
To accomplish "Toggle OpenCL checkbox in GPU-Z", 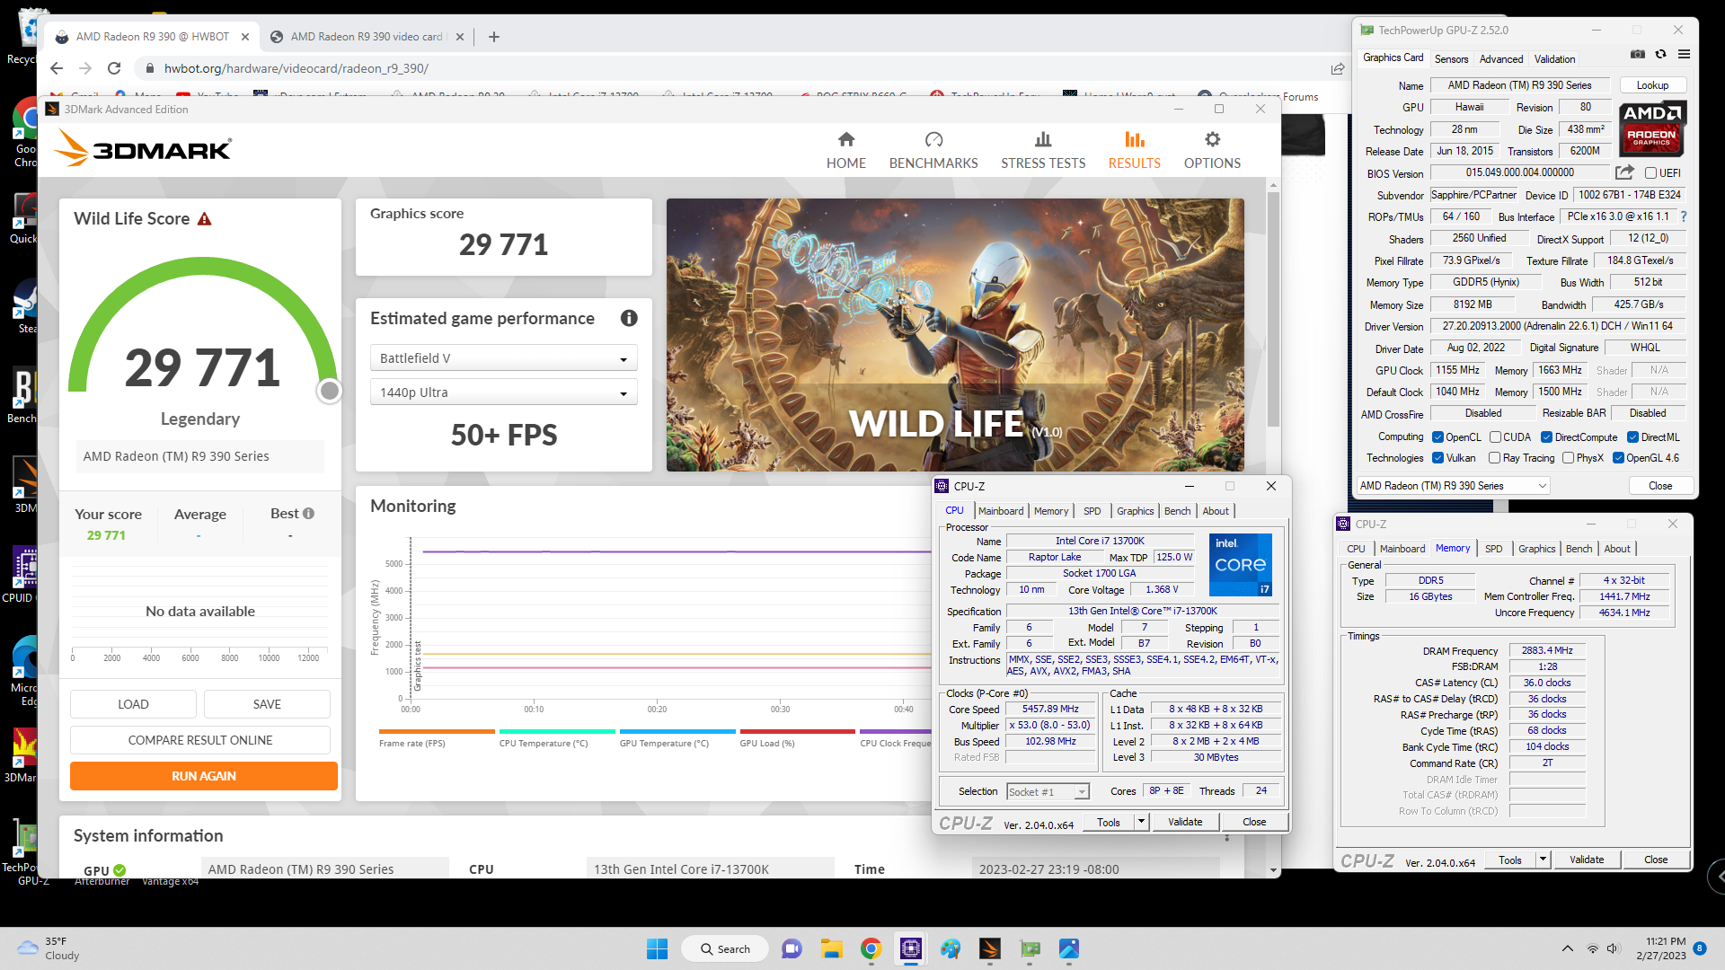I will pyautogui.click(x=1437, y=437).
